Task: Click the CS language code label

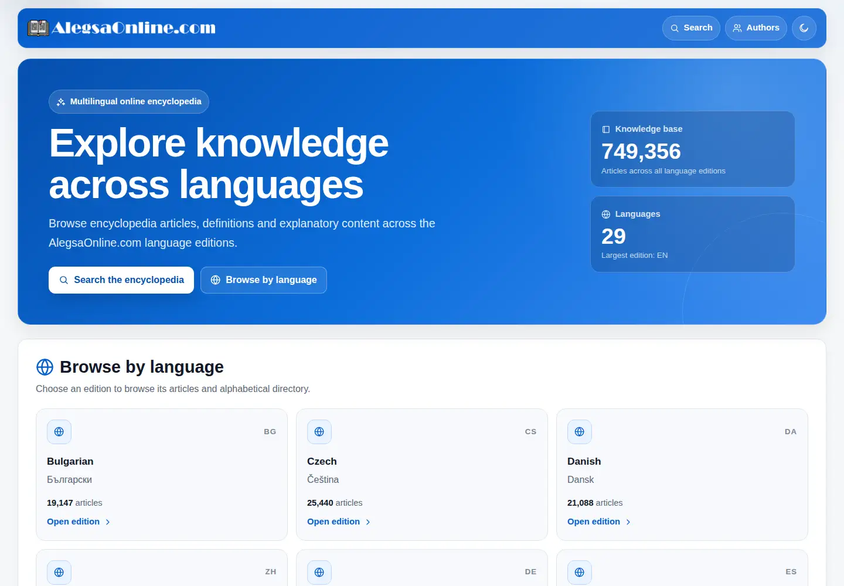Action: pyautogui.click(x=530, y=432)
